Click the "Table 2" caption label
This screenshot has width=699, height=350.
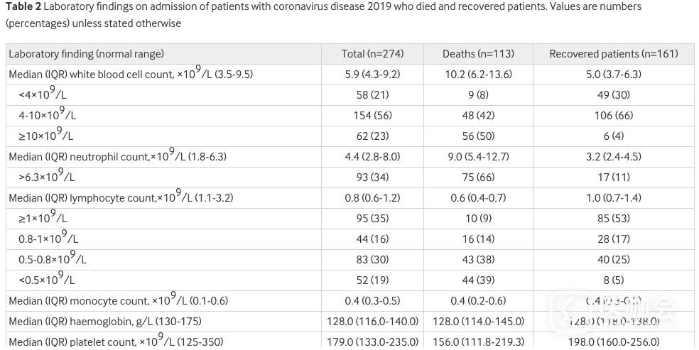23,6
